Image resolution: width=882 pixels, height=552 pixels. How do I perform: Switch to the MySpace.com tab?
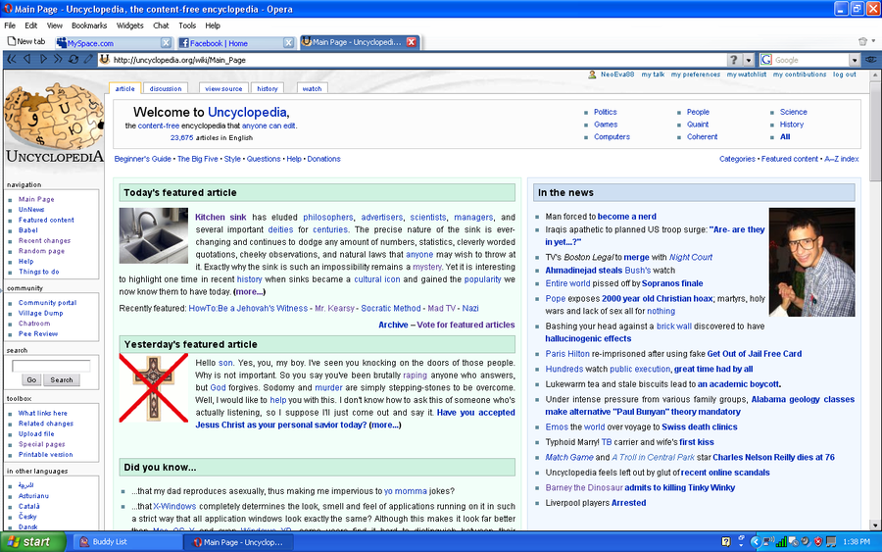coord(115,43)
